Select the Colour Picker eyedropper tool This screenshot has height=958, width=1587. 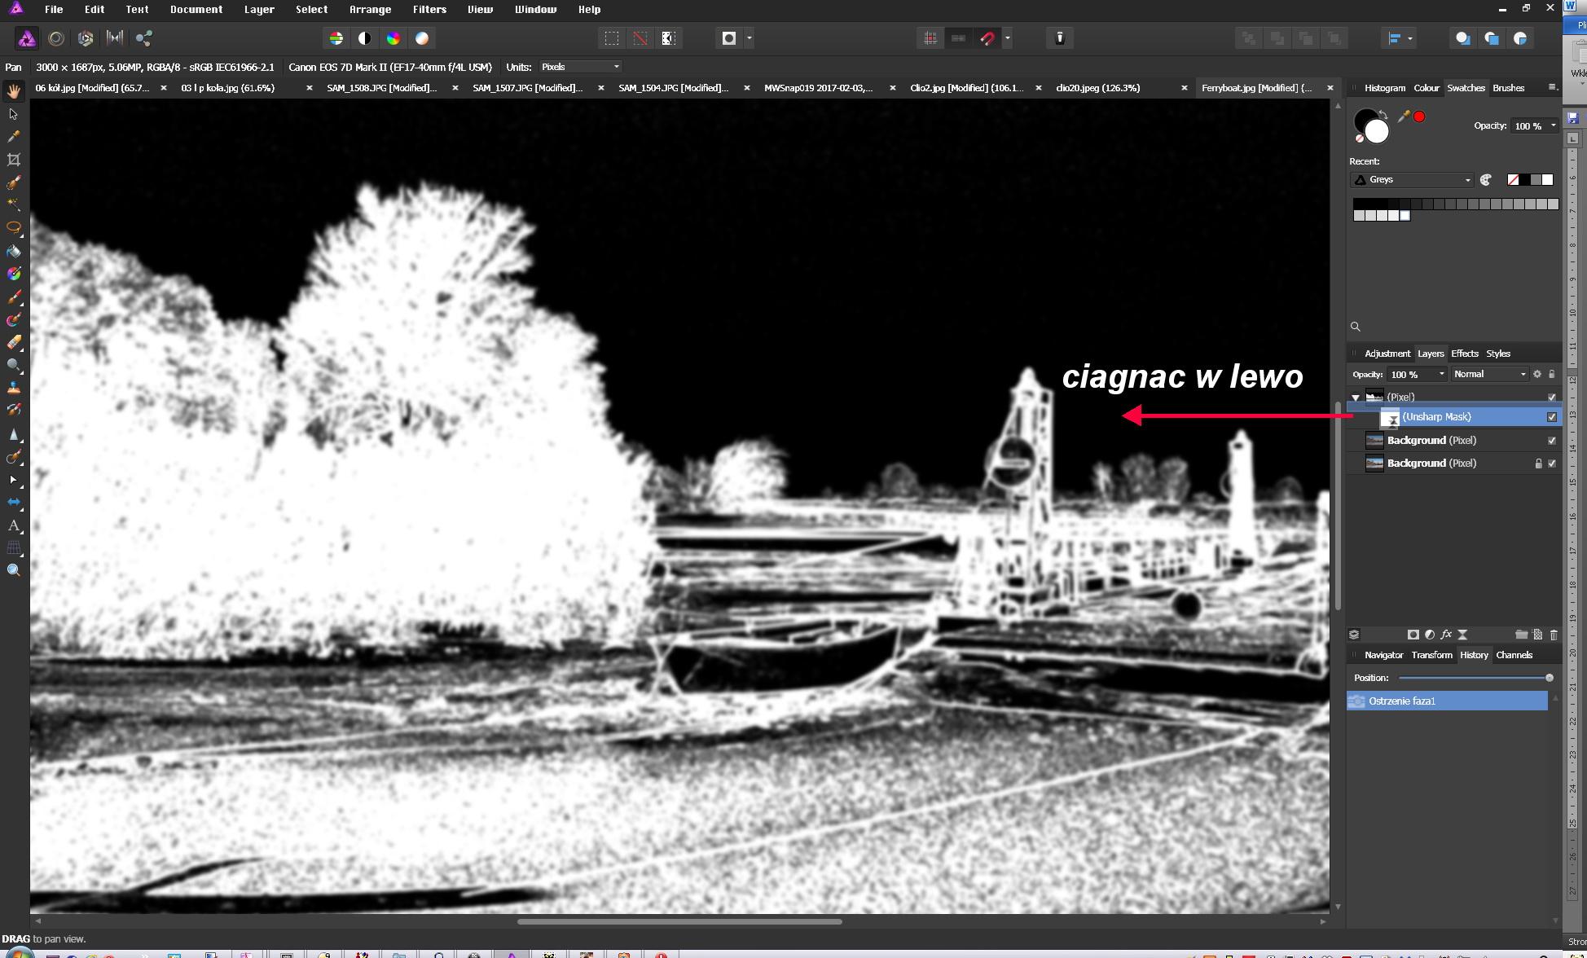click(x=13, y=137)
